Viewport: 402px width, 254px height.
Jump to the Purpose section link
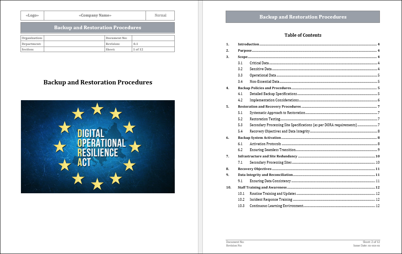245,51
